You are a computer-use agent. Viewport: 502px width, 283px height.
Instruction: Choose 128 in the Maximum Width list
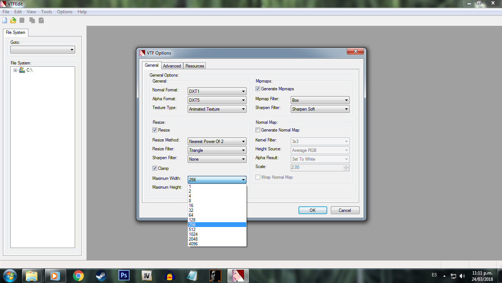coord(217,220)
